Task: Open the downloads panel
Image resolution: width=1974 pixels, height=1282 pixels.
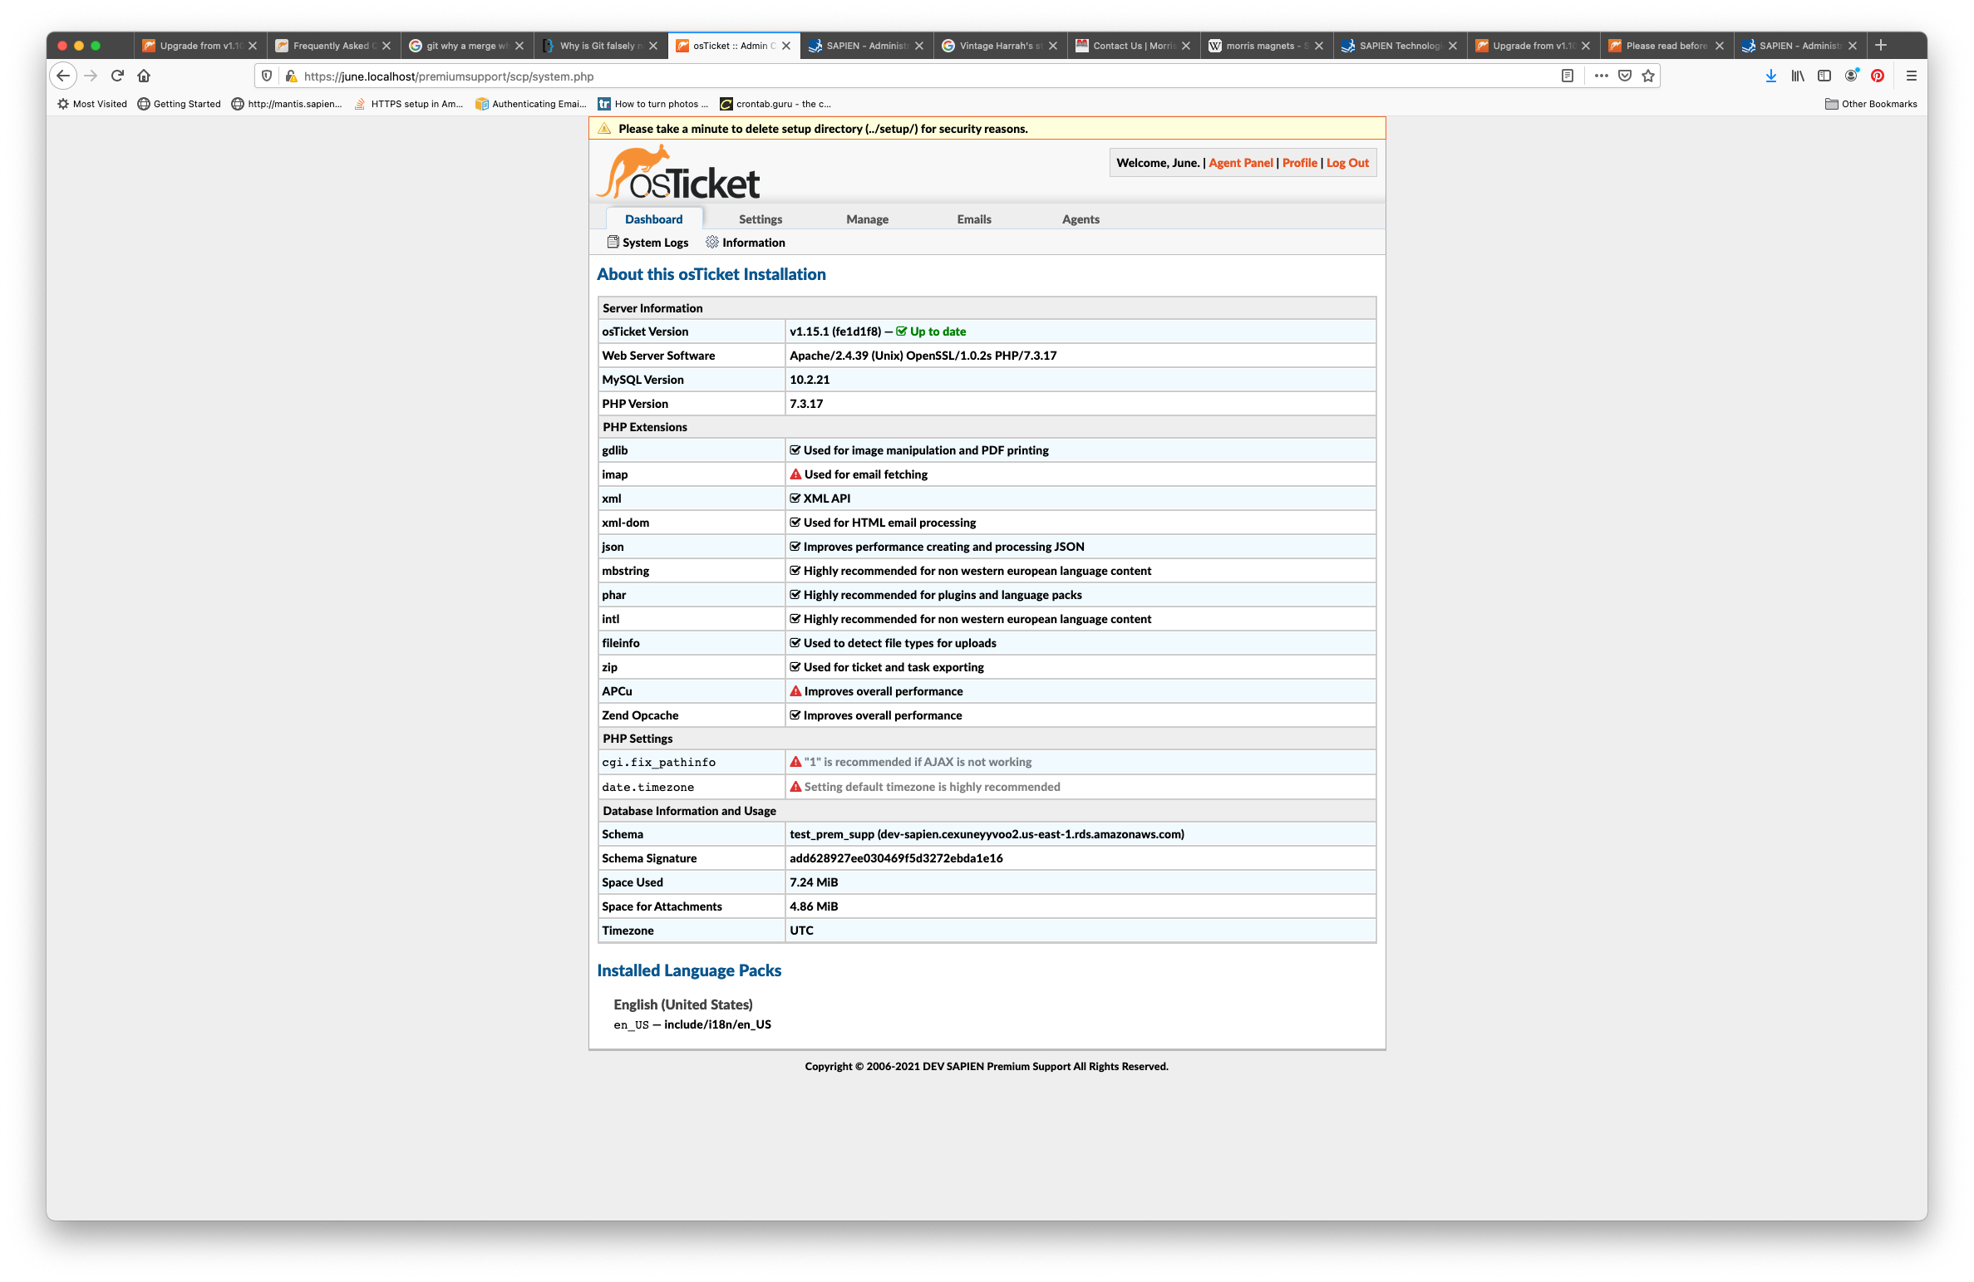Action: click(x=1770, y=76)
